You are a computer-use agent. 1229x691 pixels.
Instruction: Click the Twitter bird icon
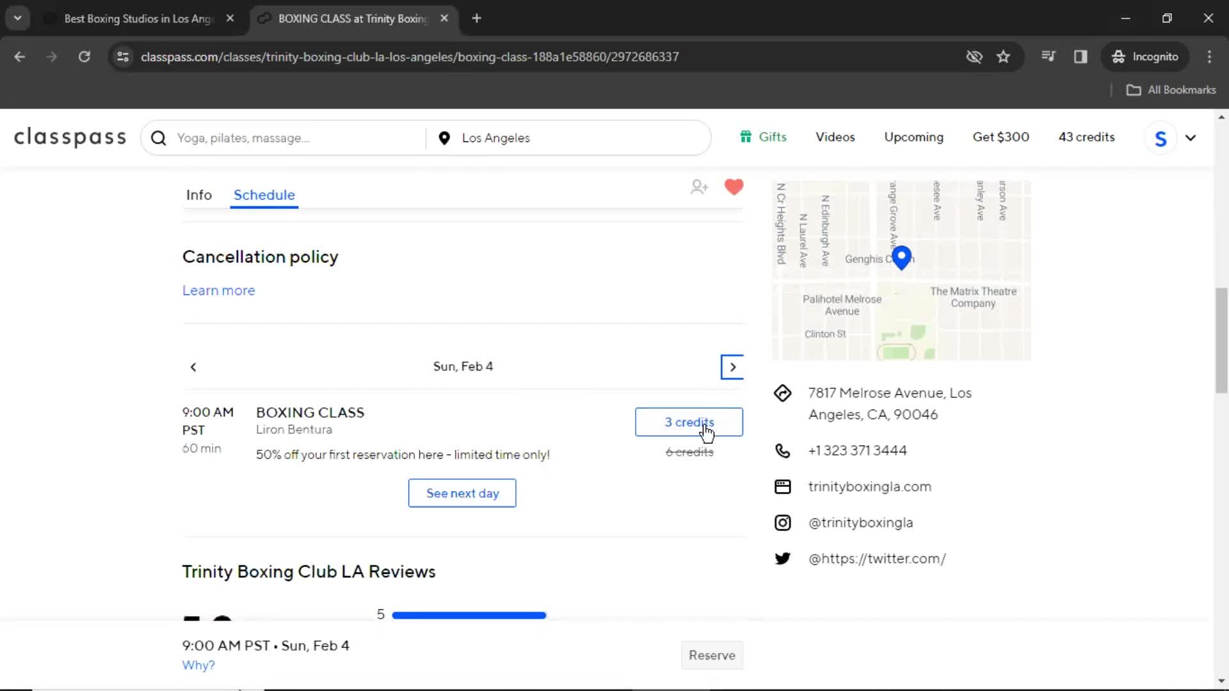coord(782,559)
